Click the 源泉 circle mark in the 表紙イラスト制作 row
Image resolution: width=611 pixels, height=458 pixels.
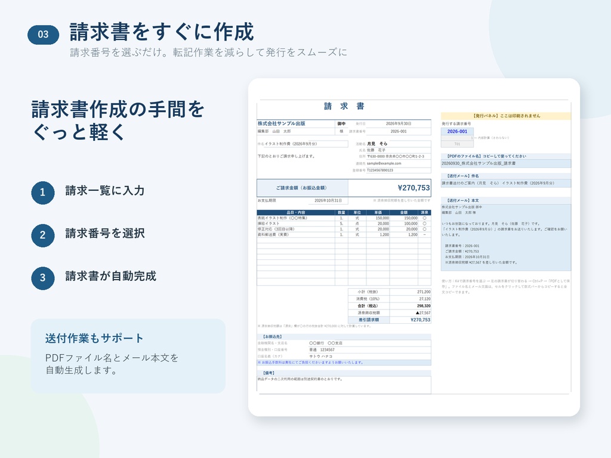pos(424,218)
